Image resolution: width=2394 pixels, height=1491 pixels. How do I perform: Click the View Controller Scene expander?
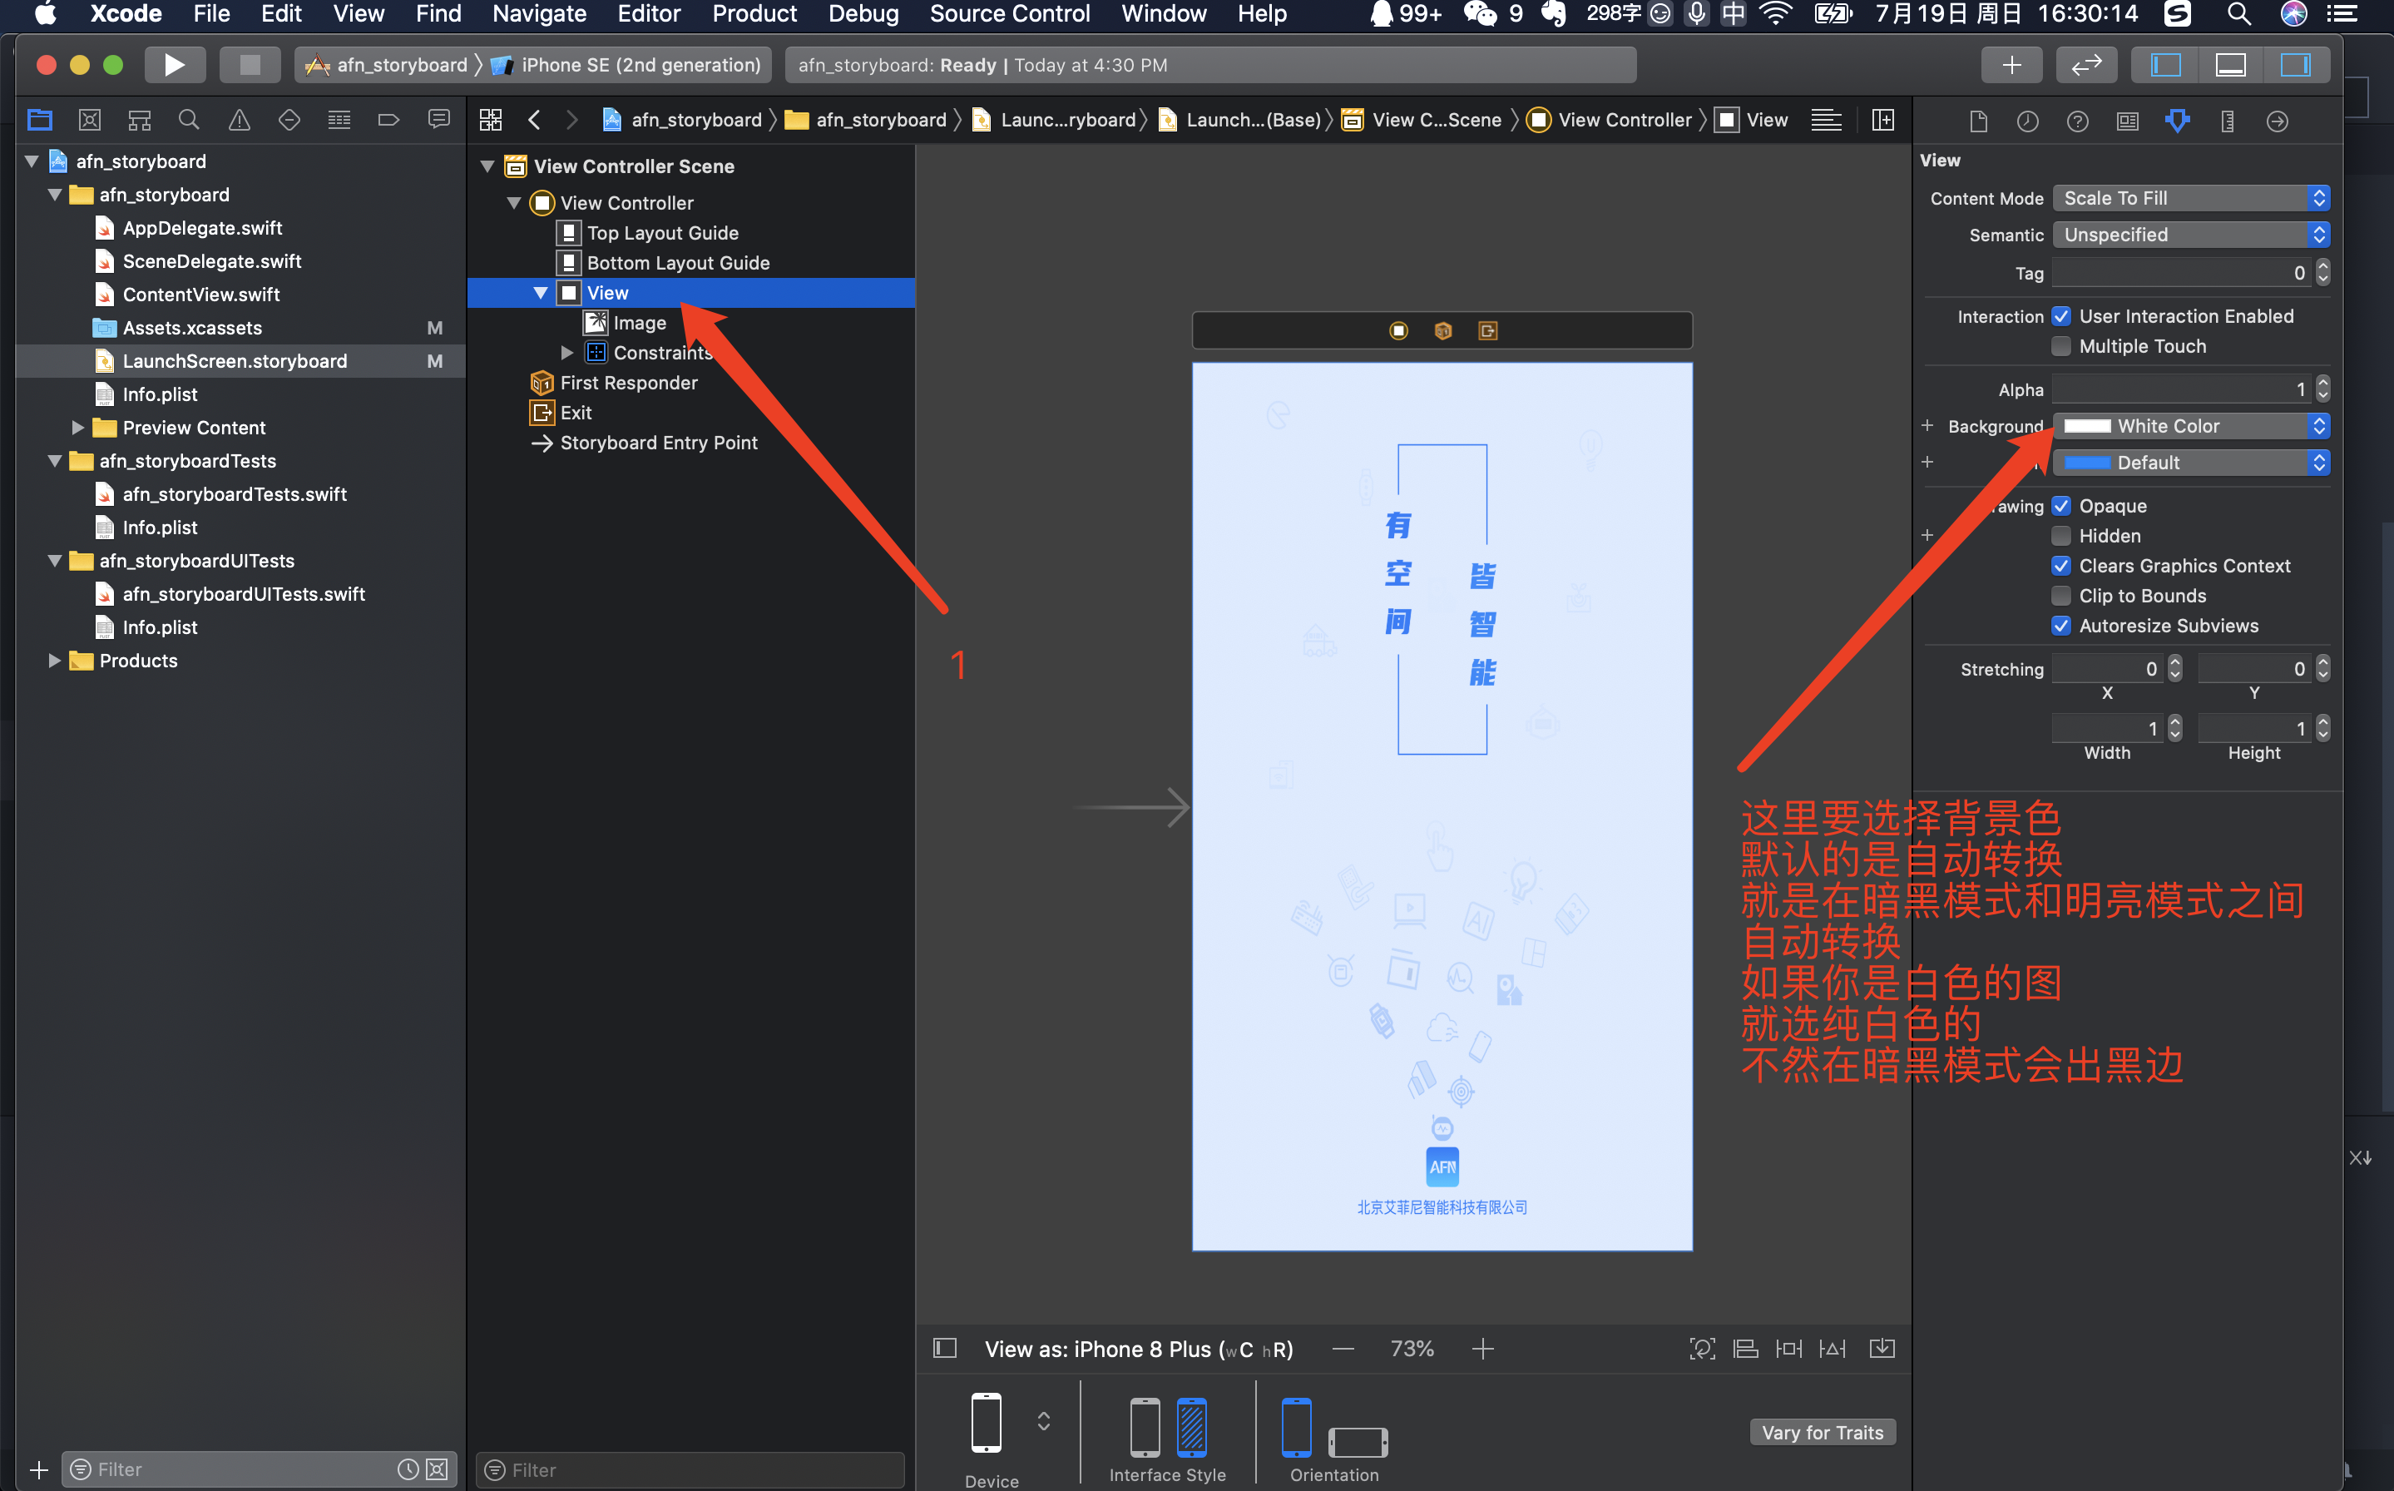click(x=491, y=166)
